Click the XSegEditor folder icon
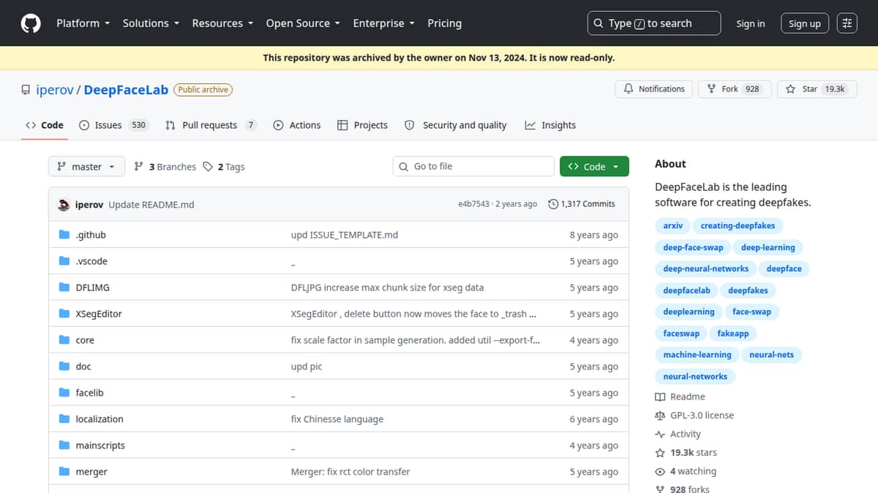The height and width of the screenshot is (493, 878). 64,314
